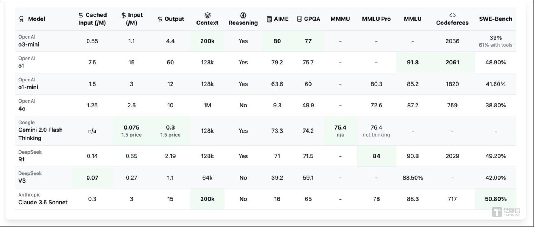Screen dimensions: 534x227
Task: Select the DeepSeek R1 model name
Action: (22, 160)
